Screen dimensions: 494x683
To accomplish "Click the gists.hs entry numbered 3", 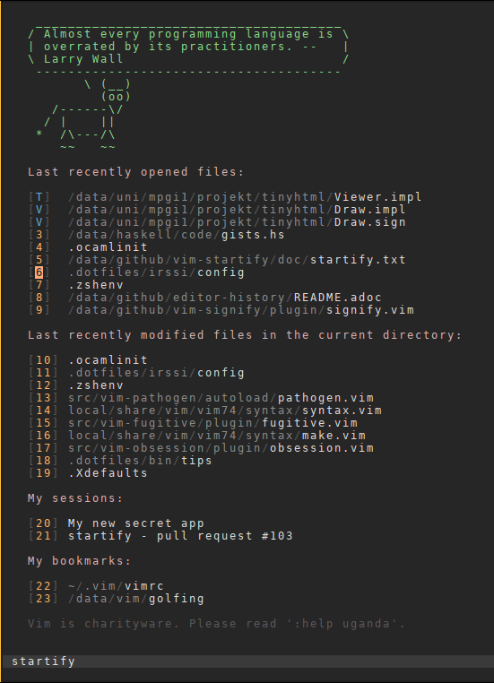I will click(x=156, y=235).
